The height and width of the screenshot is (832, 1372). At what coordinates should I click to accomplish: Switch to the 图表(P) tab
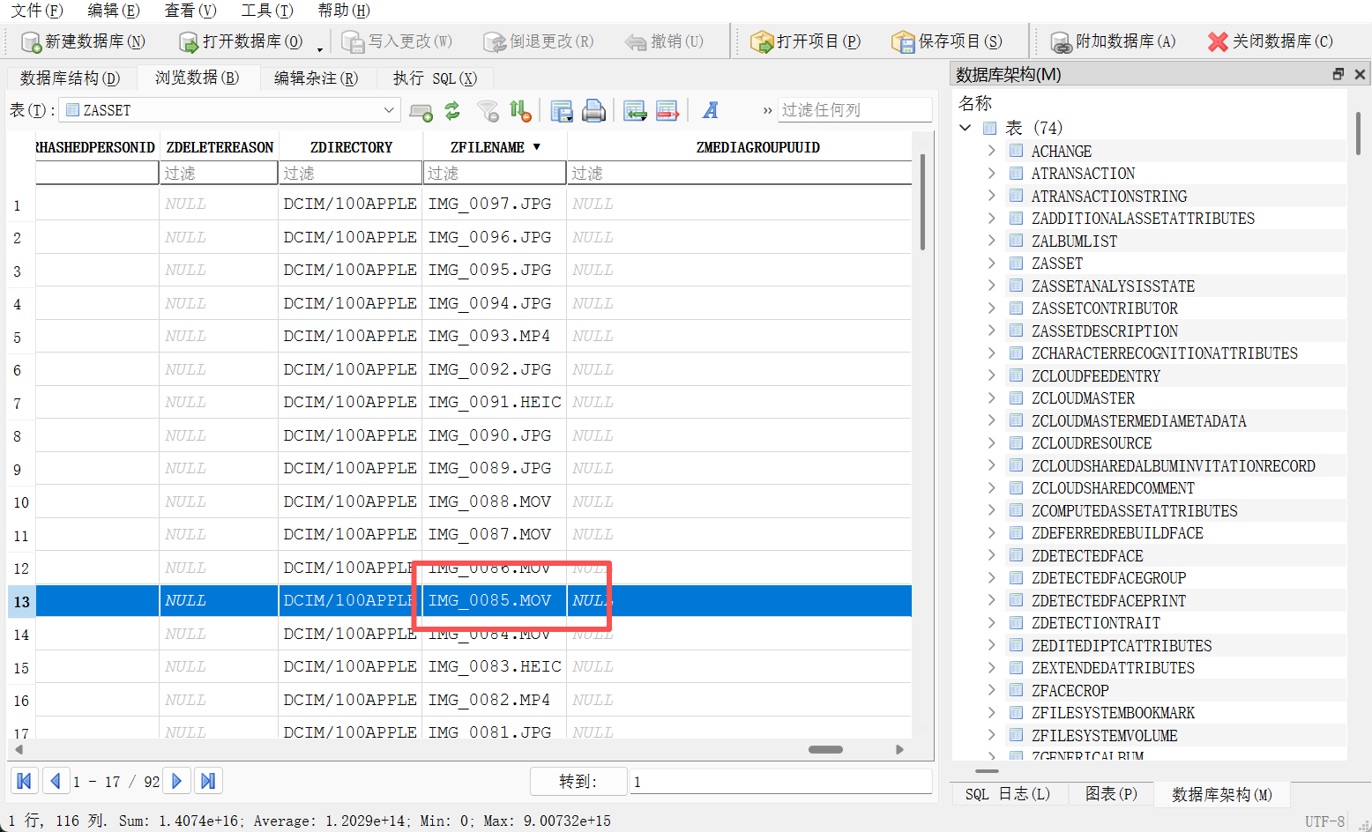1111,794
